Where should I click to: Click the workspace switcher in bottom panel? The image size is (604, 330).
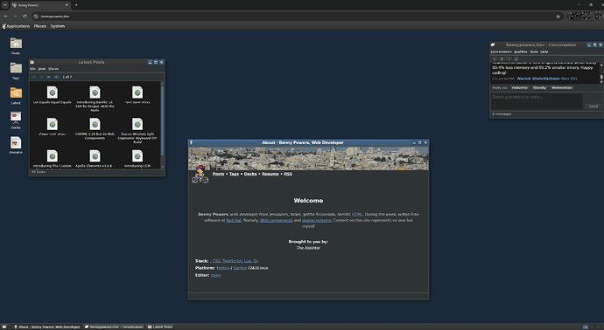pyautogui.click(x=586, y=327)
